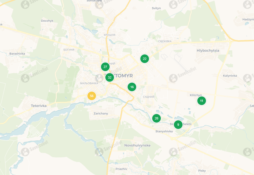
Task: Click the Zhytomyr city label
Action: click(x=119, y=76)
